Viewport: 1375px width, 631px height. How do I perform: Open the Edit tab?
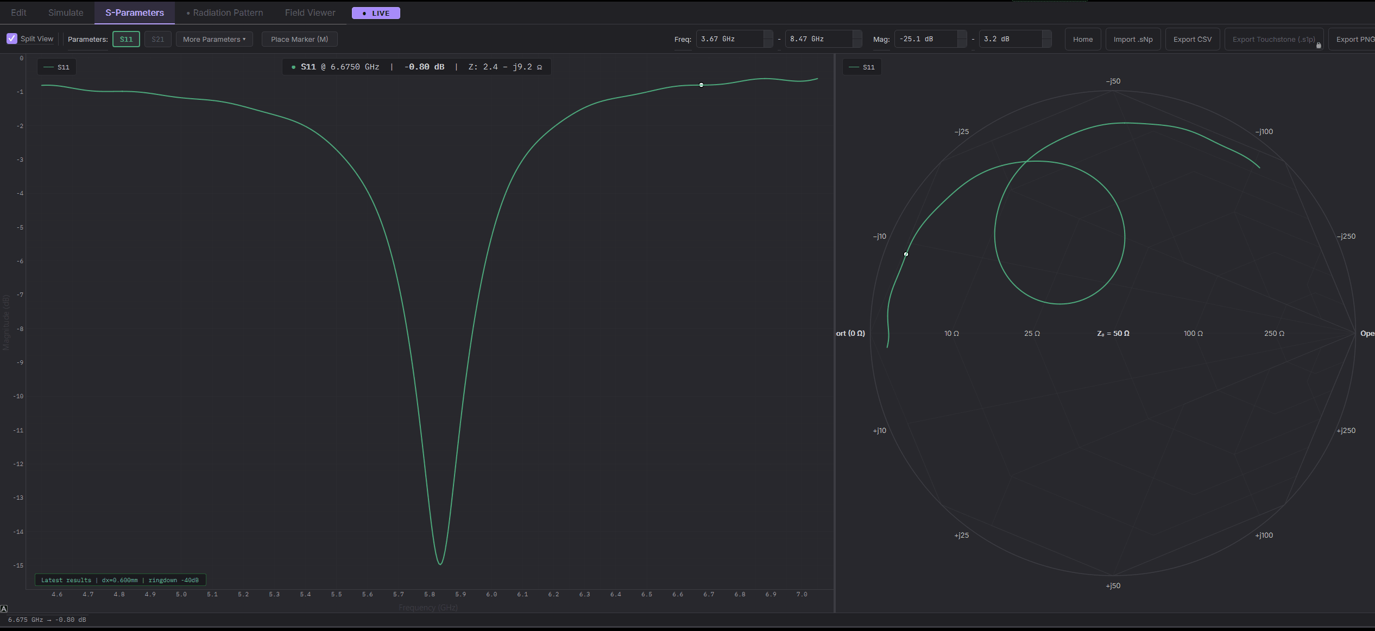pos(18,12)
